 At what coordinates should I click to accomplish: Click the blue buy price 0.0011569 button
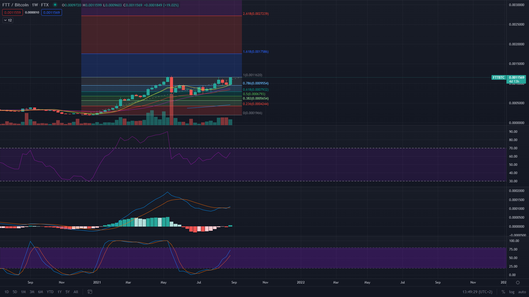(x=52, y=12)
